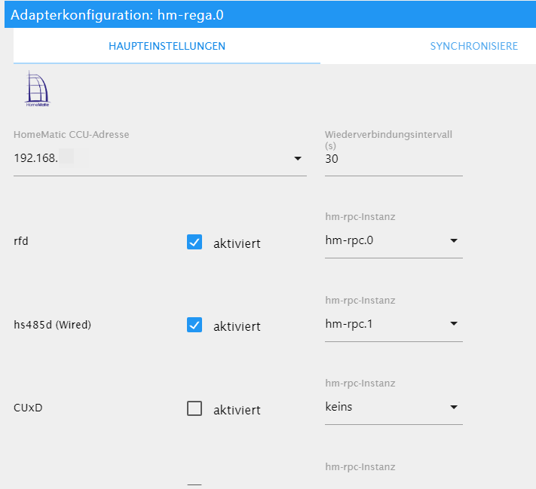Open the Haupteinstellungen tab
Image resolution: width=536 pixels, height=489 pixels.
(167, 46)
